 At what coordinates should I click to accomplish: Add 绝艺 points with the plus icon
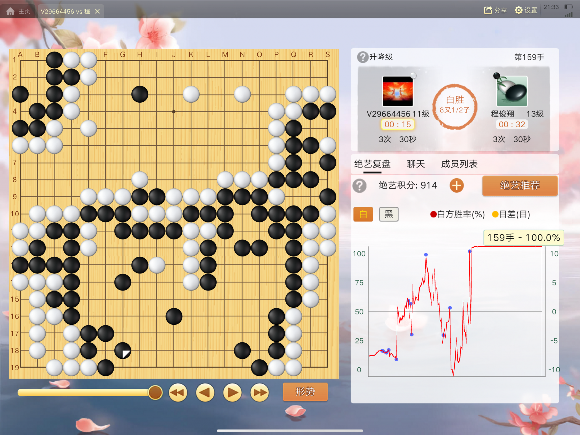tap(457, 186)
